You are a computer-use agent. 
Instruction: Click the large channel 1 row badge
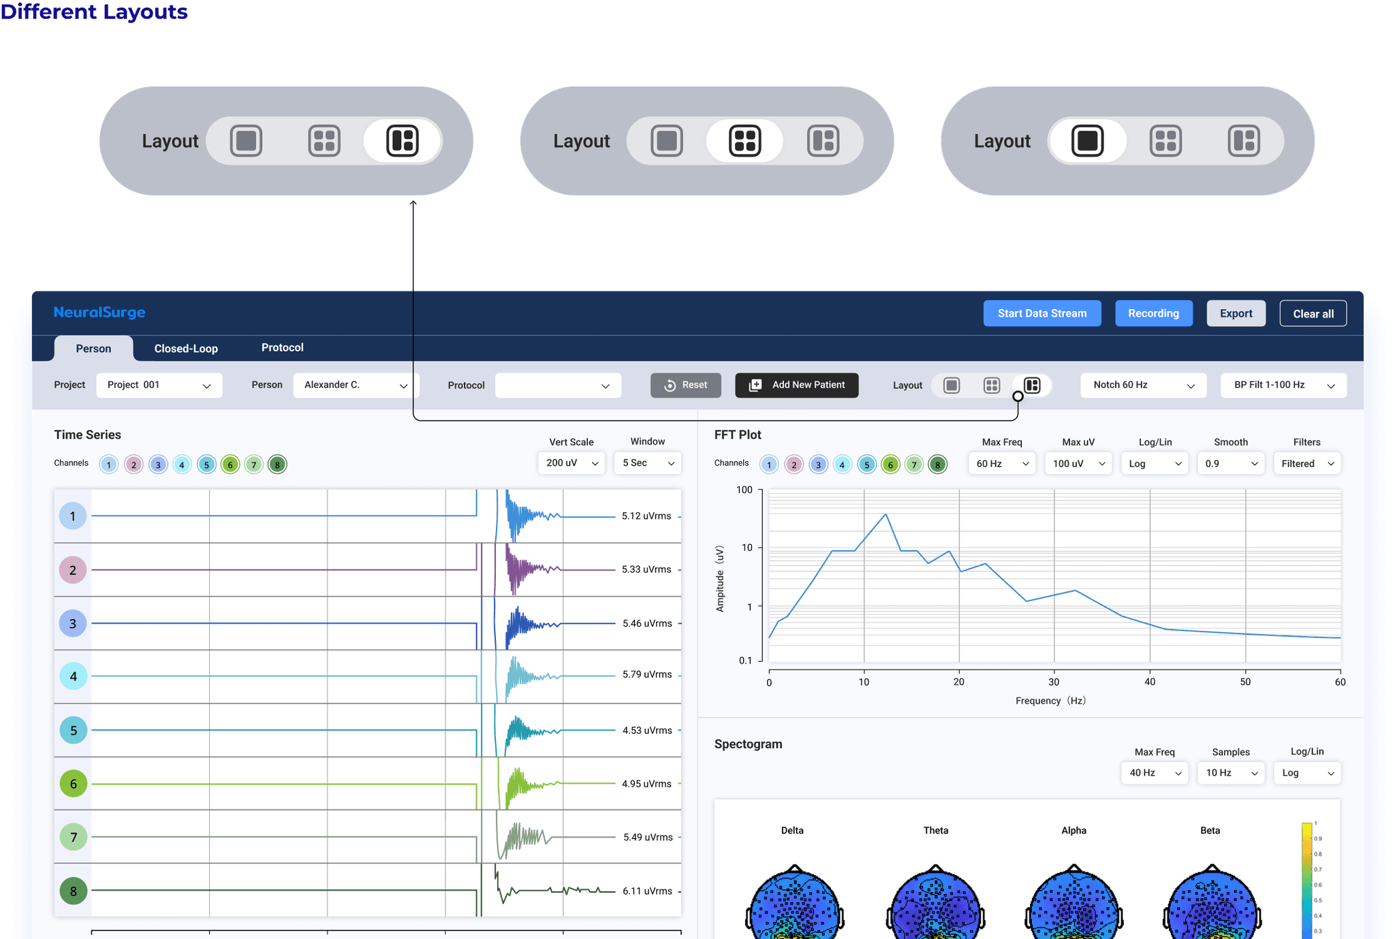pyautogui.click(x=73, y=516)
